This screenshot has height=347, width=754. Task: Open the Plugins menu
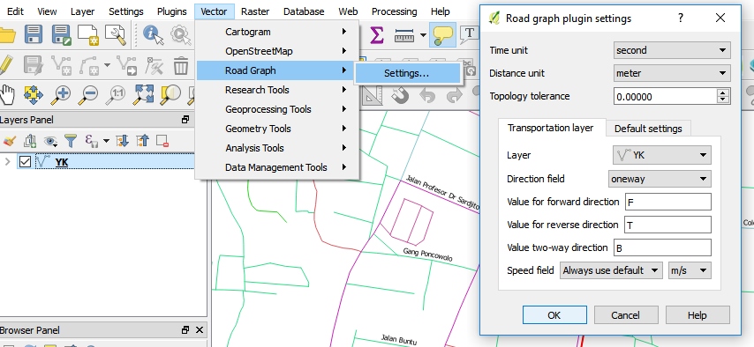click(x=171, y=11)
